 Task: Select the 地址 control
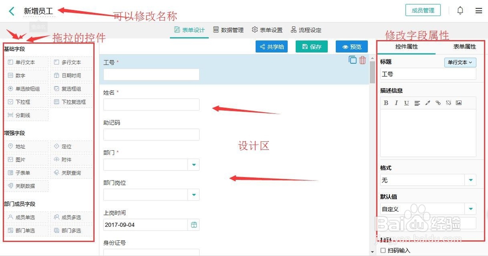tap(26, 146)
